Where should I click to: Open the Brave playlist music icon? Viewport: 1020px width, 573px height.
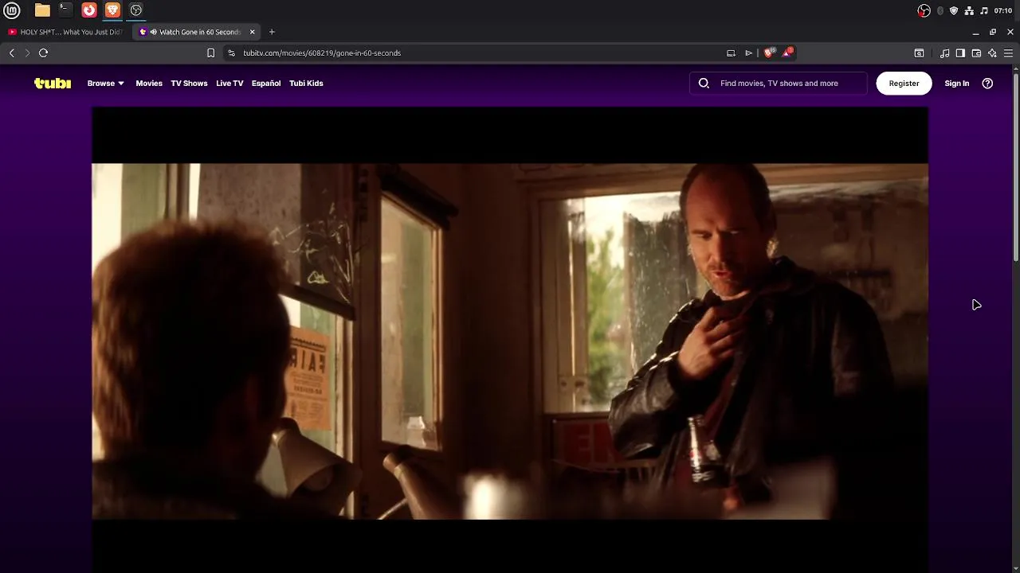[x=944, y=53]
